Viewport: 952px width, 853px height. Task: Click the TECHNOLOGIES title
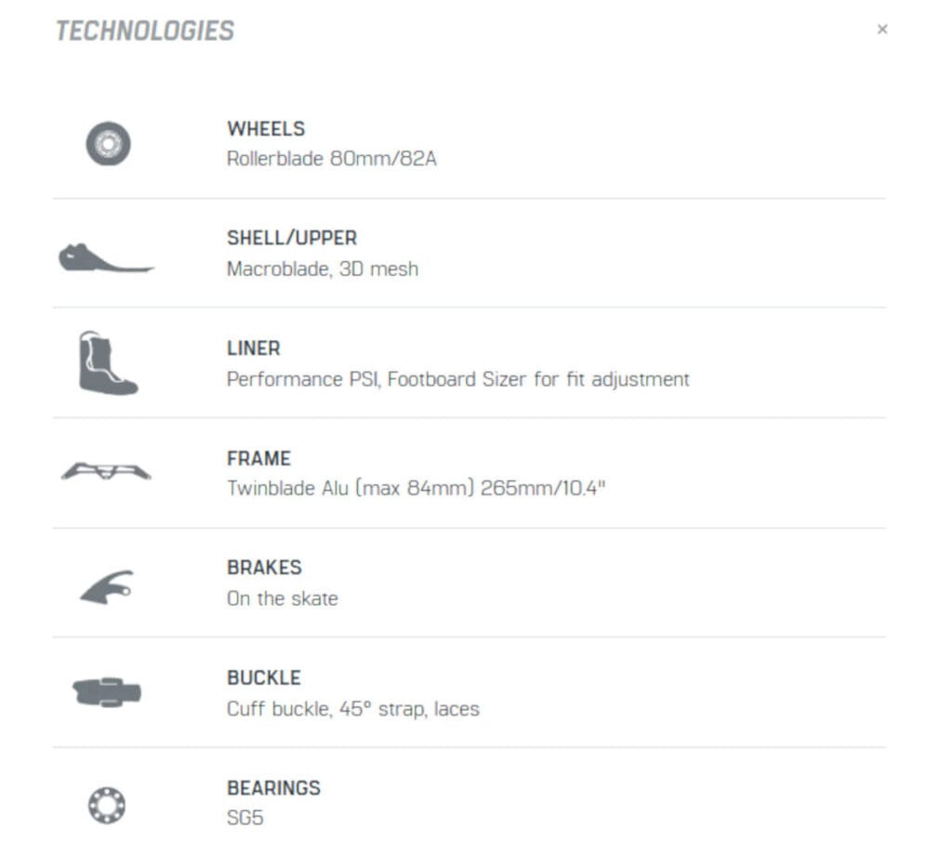(145, 29)
